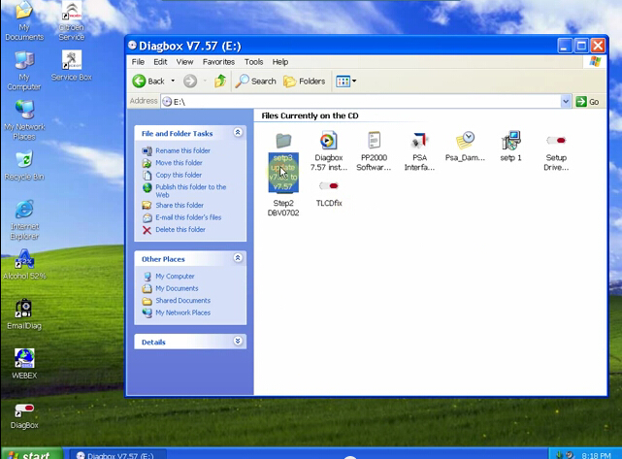Select the setp3 update v7.57 folder
Image resolution: width=622 pixels, height=459 pixels.
pyautogui.click(x=283, y=162)
